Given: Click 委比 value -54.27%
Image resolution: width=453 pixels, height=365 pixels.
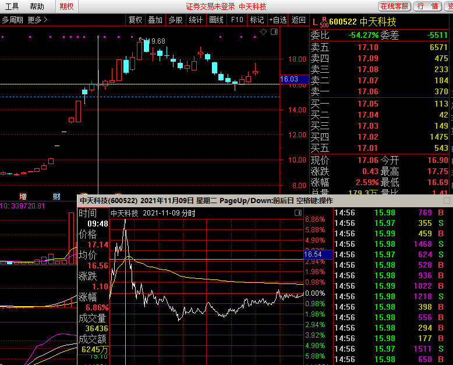Looking at the screenshot, I should (x=363, y=36).
